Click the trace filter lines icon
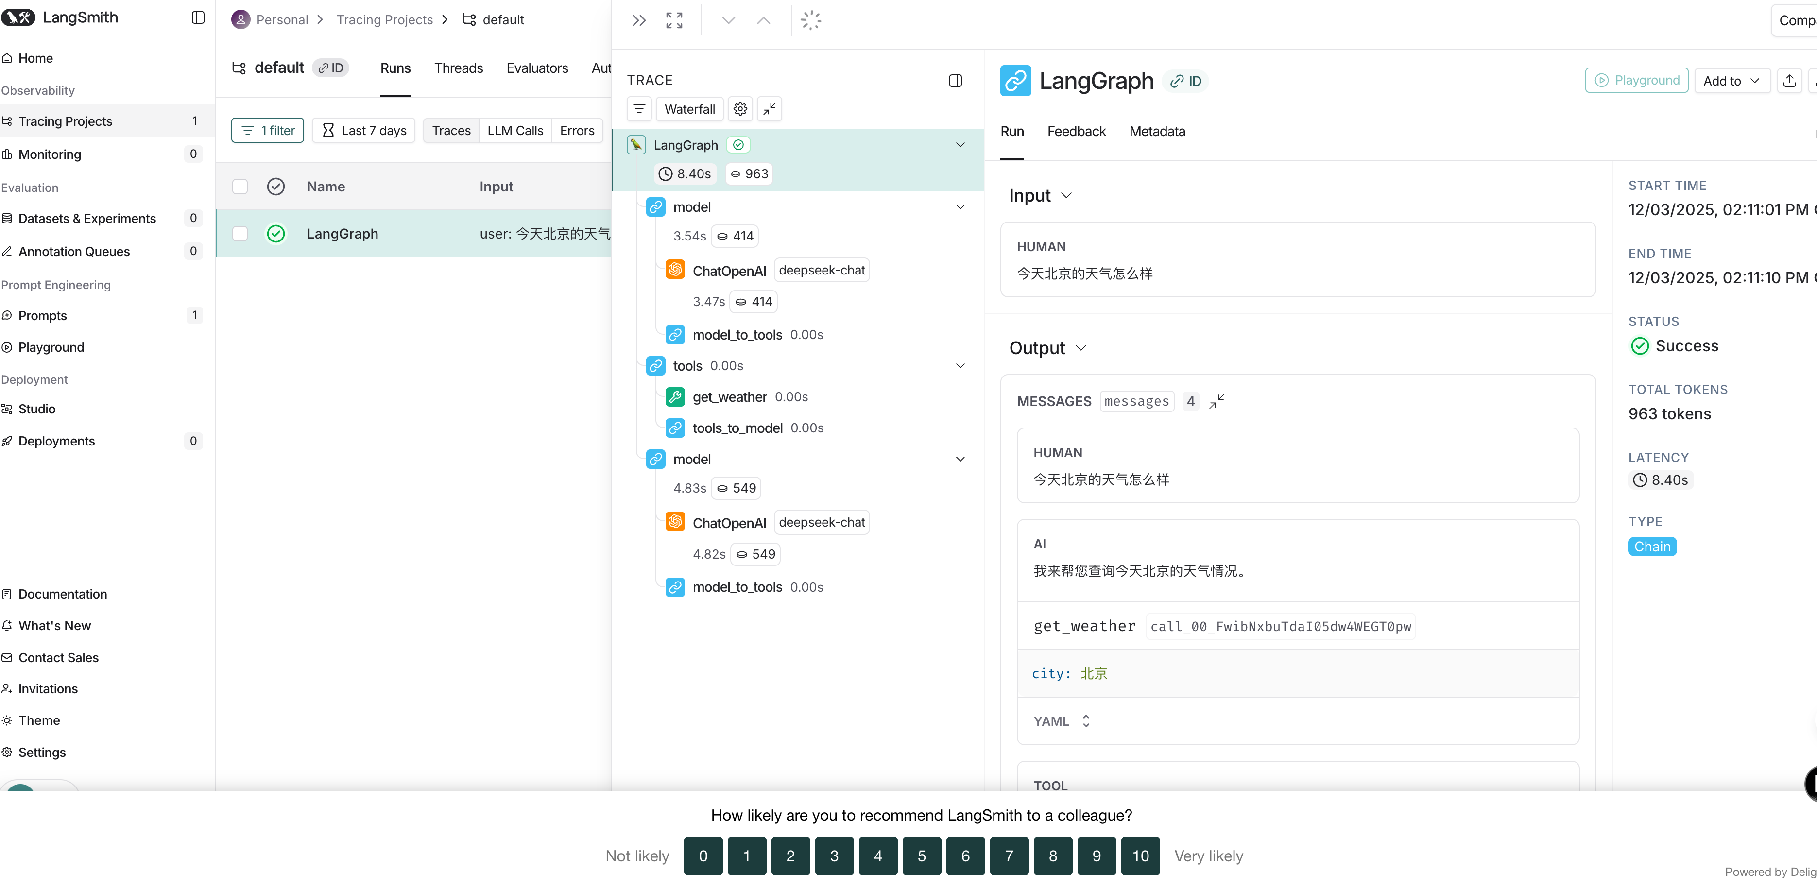The width and height of the screenshot is (1817, 890). tap(639, 109)
